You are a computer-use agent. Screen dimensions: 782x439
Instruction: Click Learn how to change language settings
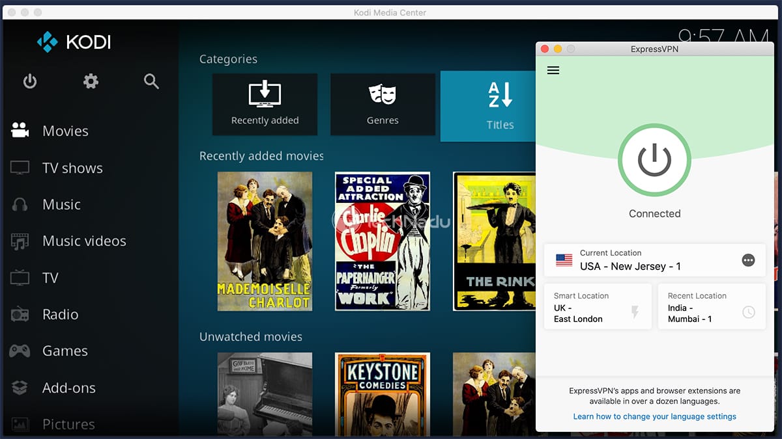[654, 416]
